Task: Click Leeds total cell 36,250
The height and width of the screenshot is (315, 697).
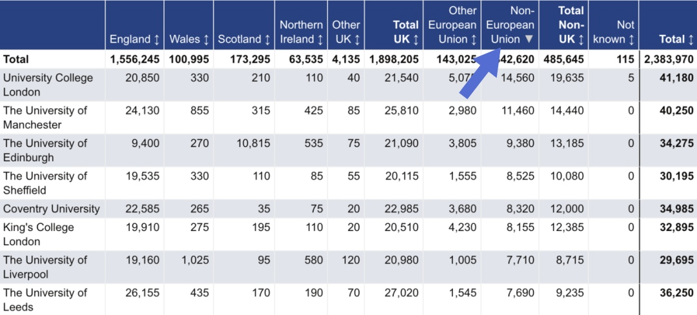Action: [676, 293]
